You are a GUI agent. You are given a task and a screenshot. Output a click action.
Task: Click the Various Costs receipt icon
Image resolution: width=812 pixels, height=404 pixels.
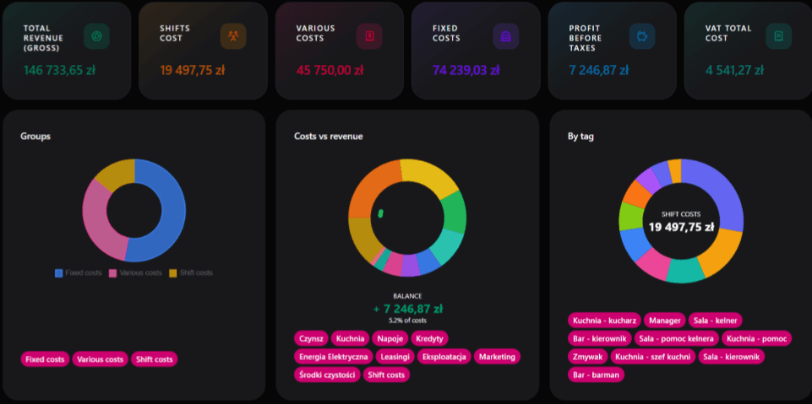[369, 36]
